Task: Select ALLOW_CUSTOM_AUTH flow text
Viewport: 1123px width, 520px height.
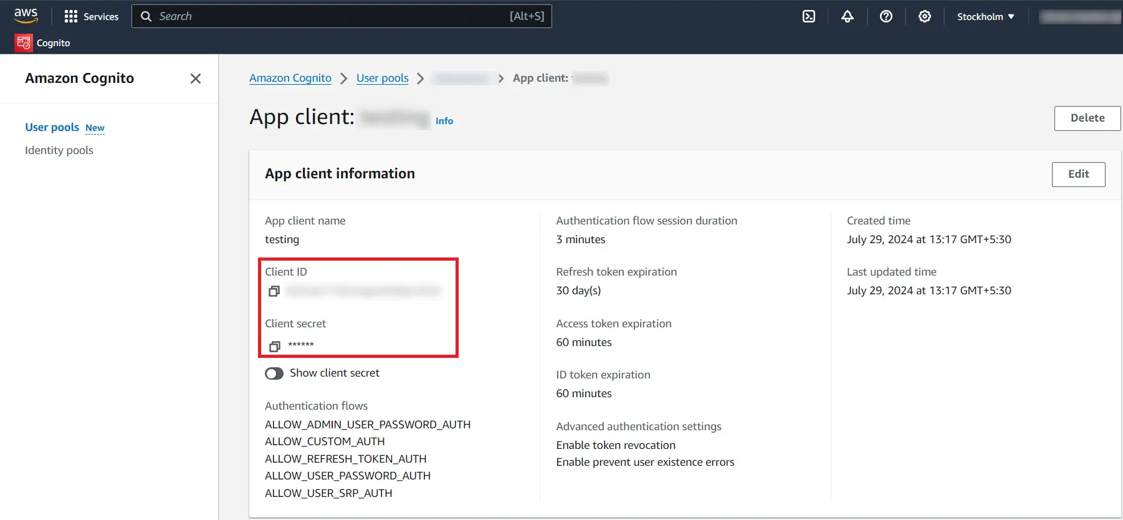Action: point(325,441)
